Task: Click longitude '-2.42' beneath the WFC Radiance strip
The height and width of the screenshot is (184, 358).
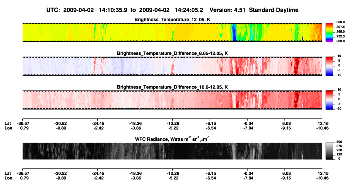Action: [x=97, y=178]
